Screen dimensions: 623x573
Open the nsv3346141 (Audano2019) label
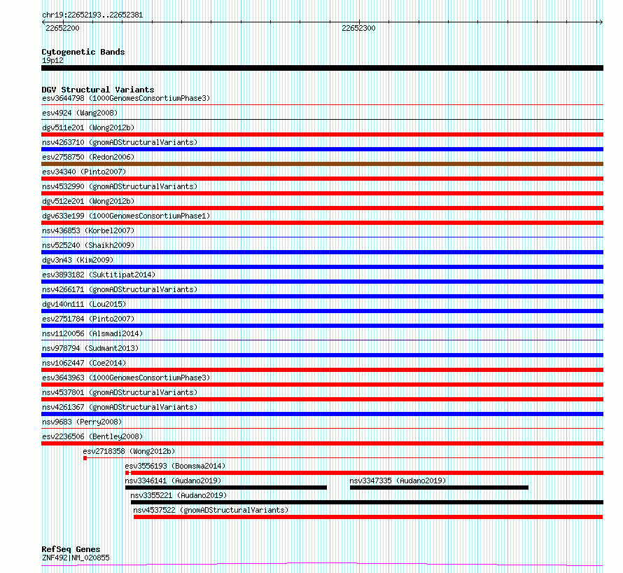pyautogui.click(x=173, y=481)
